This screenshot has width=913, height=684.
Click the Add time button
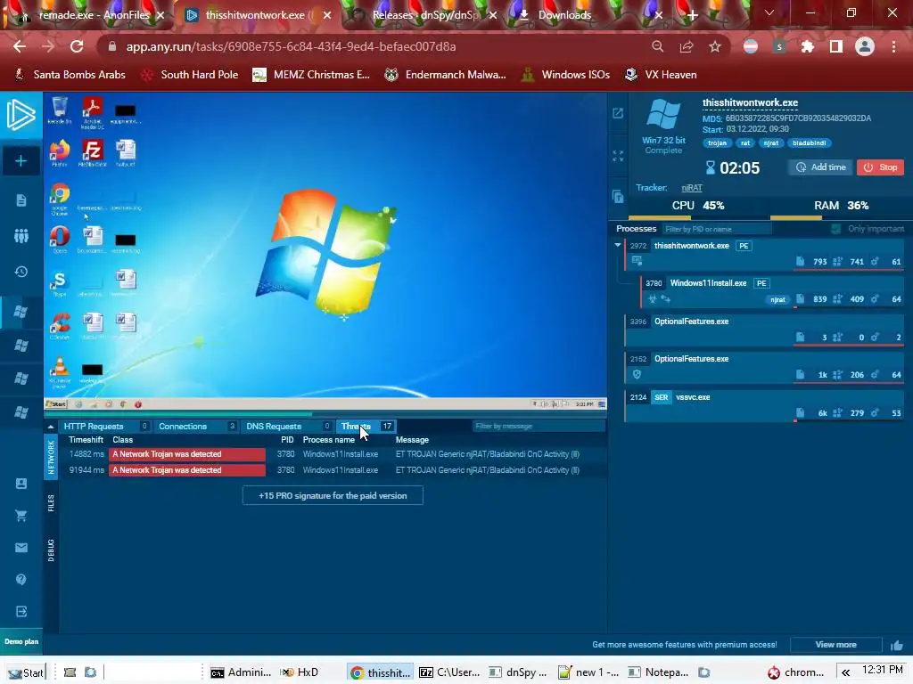[x=820, y=167]
